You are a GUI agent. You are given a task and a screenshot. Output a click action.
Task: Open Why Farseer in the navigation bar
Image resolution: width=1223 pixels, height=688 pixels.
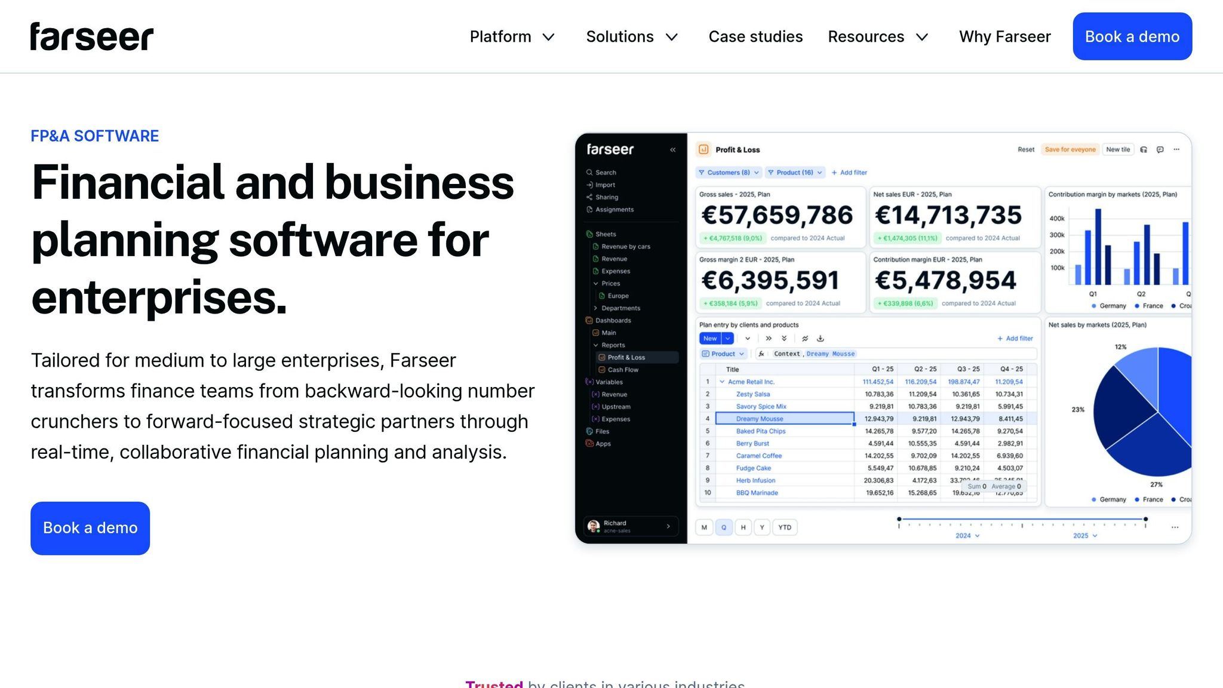tap(1004, 37)
